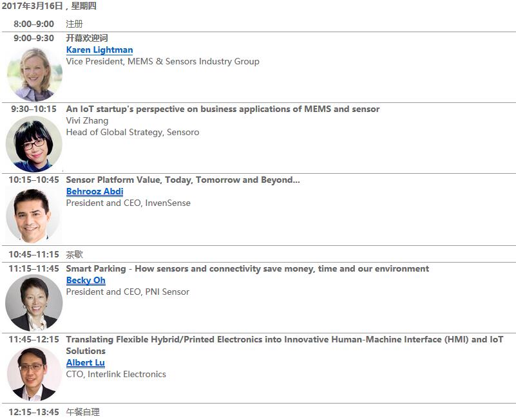Viewport: 516px width, 419px height.
Task: Click the speaker photo beside Karen Lightman
Action: pos(35,73)
